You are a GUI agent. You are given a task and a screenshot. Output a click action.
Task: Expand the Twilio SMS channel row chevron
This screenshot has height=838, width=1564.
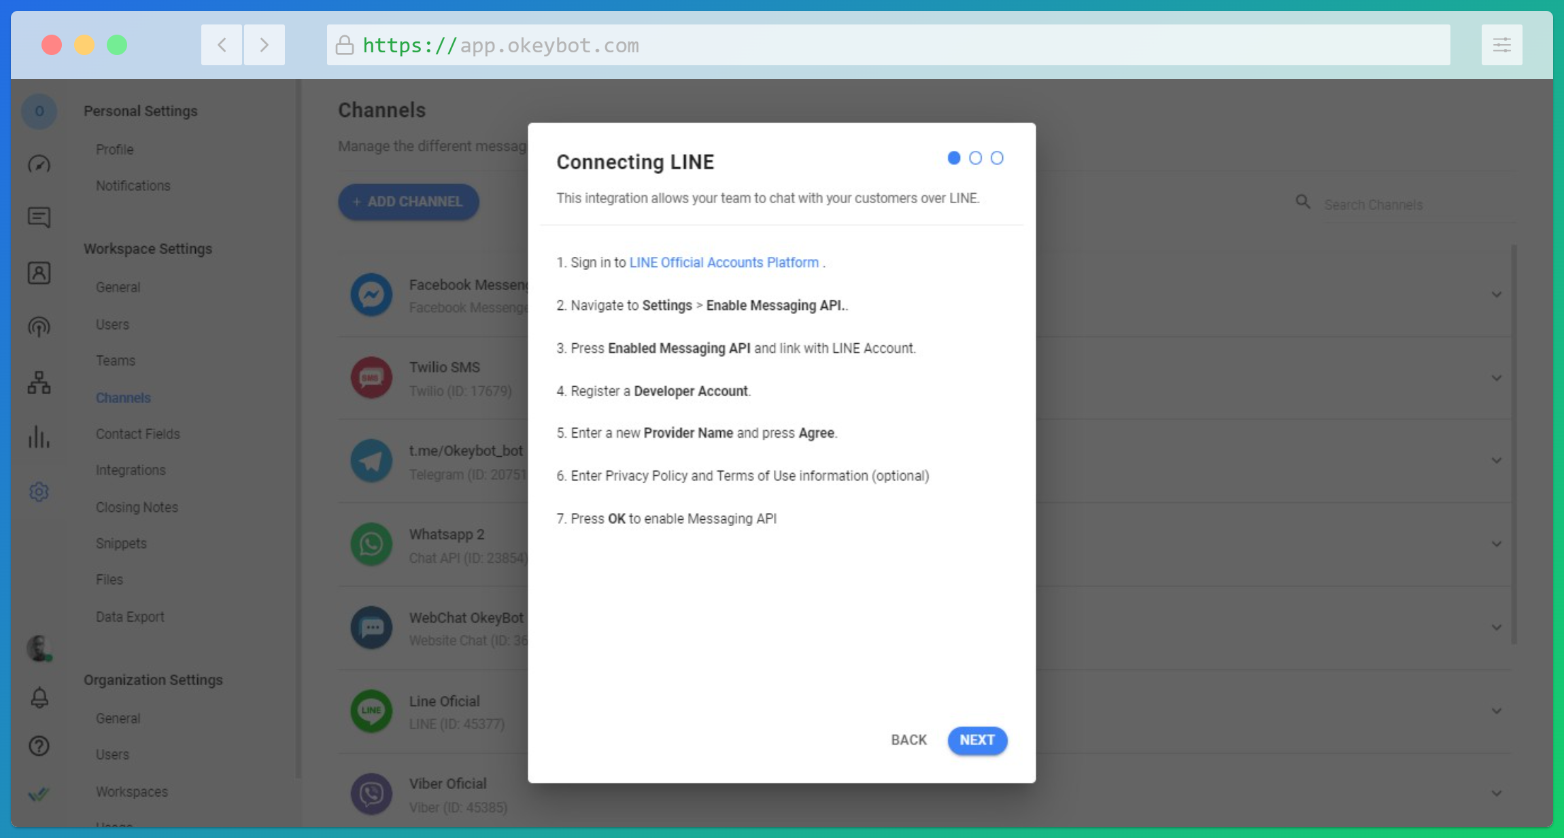(1497, 378)
